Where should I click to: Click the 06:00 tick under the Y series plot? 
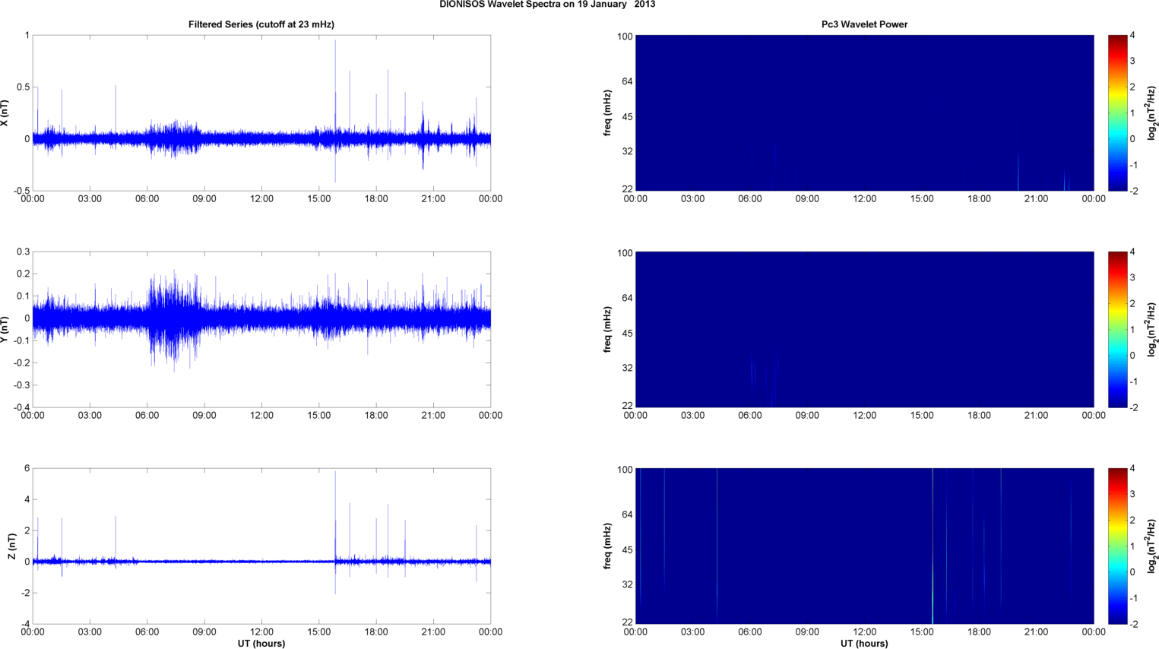coord(147,416)
